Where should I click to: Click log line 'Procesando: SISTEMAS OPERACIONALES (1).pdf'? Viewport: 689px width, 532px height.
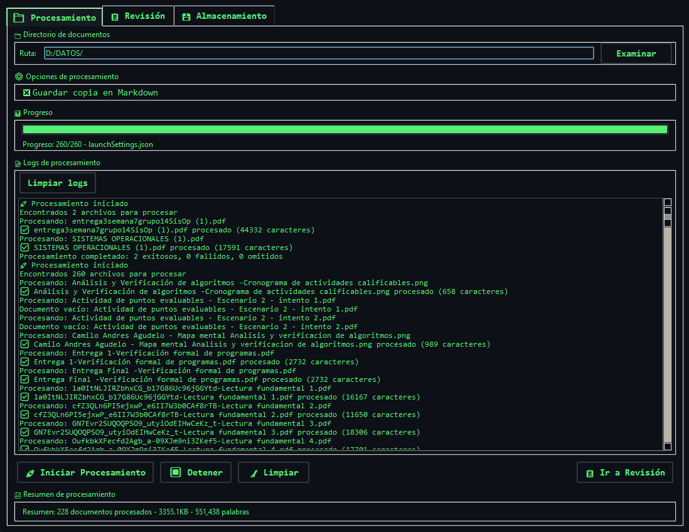112,239
